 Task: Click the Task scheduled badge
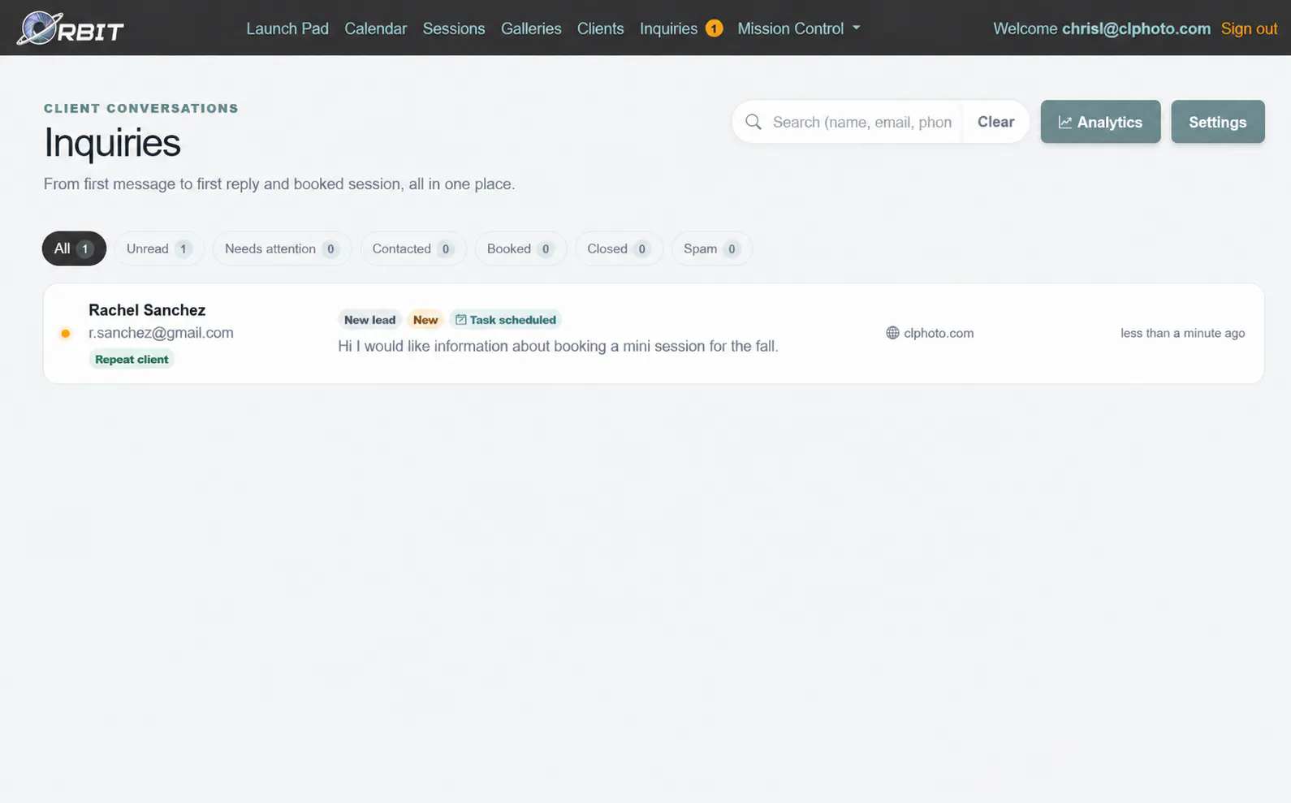click(x=506, y=320)
